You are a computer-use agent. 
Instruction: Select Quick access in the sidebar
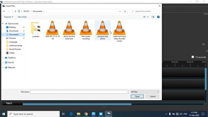[13, 23]
